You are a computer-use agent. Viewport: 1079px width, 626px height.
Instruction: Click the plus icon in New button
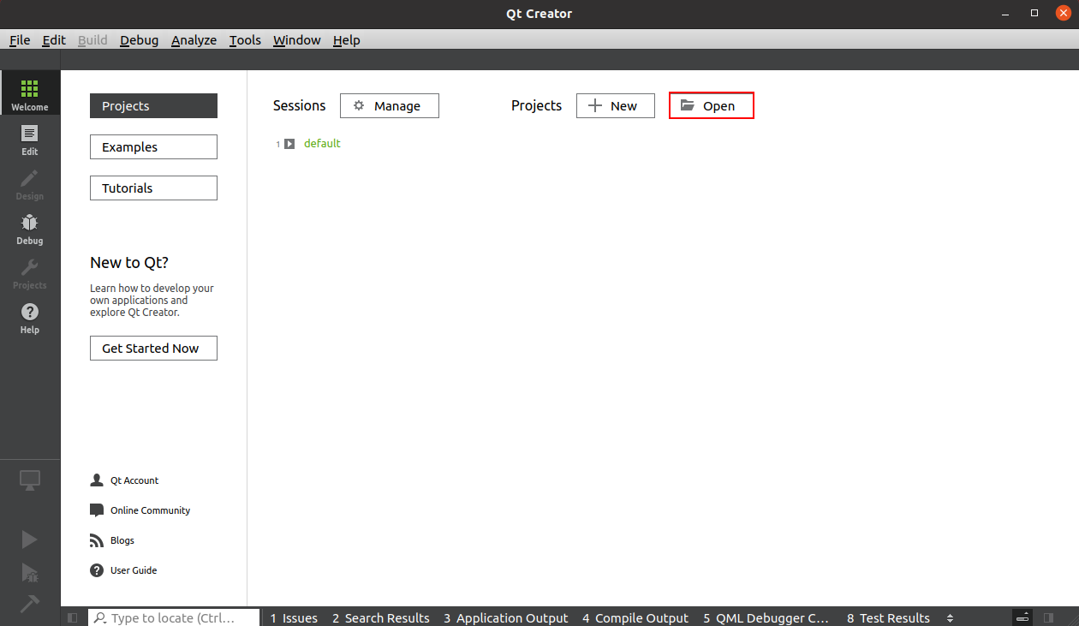click(595, 105)
